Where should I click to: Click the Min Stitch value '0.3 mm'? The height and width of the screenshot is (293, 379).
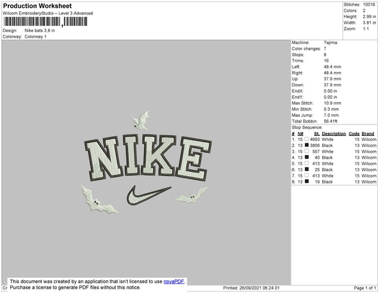[x=332, y=109]
